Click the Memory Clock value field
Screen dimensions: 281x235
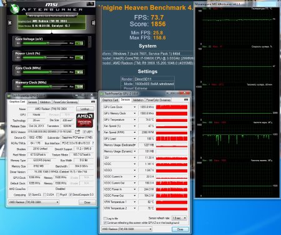79,86
